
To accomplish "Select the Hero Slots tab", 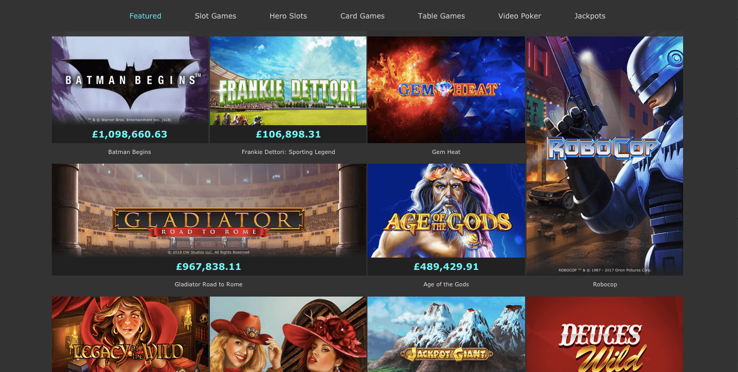I will (288, 16).
